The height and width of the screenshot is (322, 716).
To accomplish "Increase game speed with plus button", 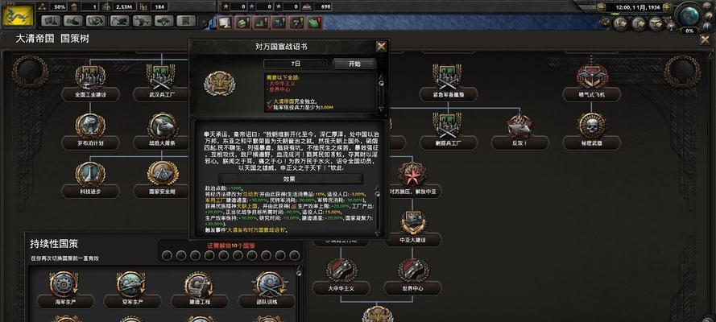I will click(667, 6).
